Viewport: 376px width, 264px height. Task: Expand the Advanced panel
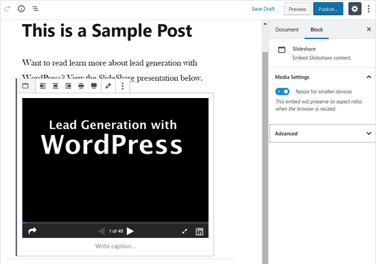coord(322,134)
